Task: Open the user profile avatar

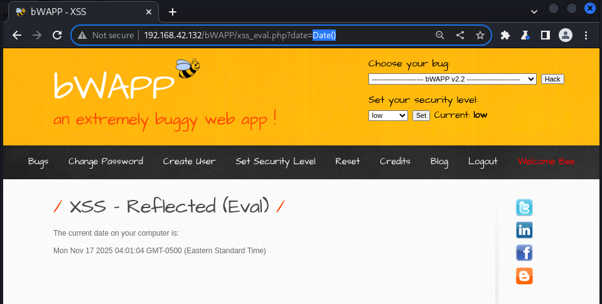Action: [566, 36]
